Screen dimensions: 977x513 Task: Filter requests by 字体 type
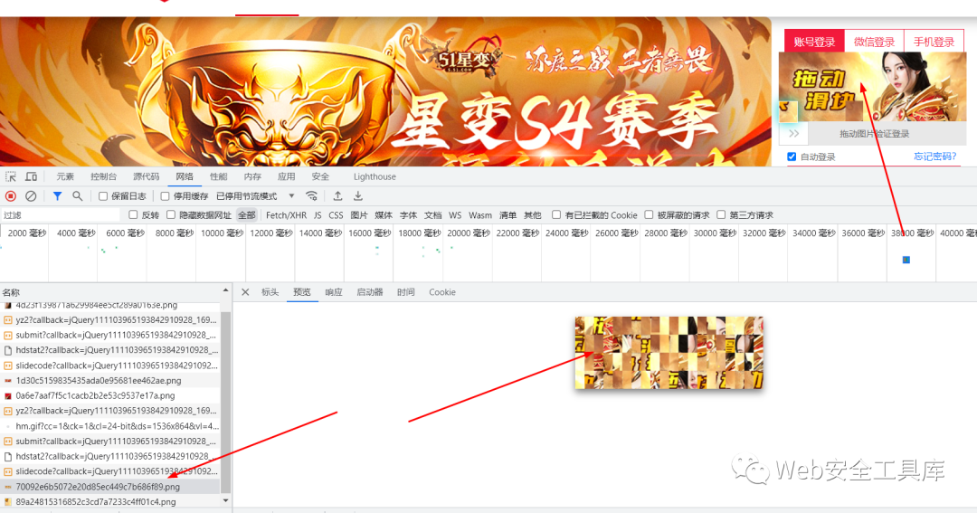[408, 215]
